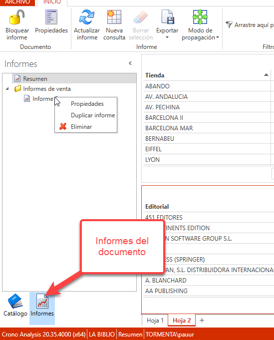Click the Bloquear informe padlock icon

coord(17,17)
